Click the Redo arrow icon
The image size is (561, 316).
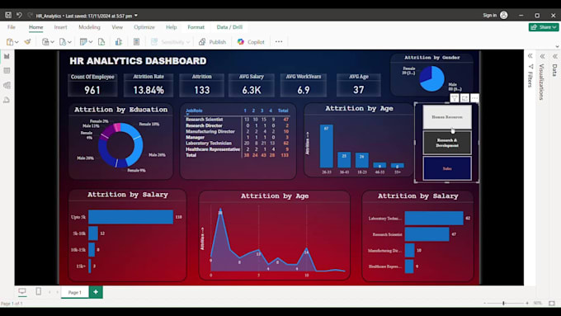tap(30, 15)
